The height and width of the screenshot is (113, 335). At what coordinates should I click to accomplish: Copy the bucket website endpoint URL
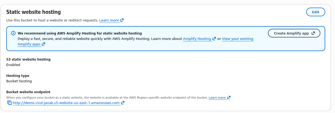click(x=10, y=103)
